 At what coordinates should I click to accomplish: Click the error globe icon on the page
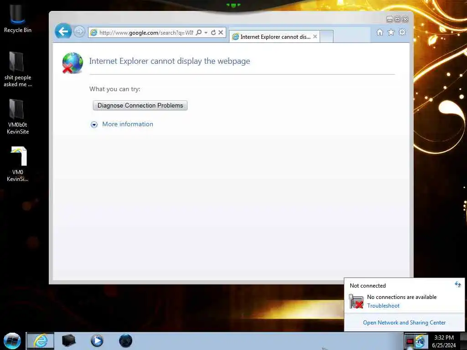[73, 63]
